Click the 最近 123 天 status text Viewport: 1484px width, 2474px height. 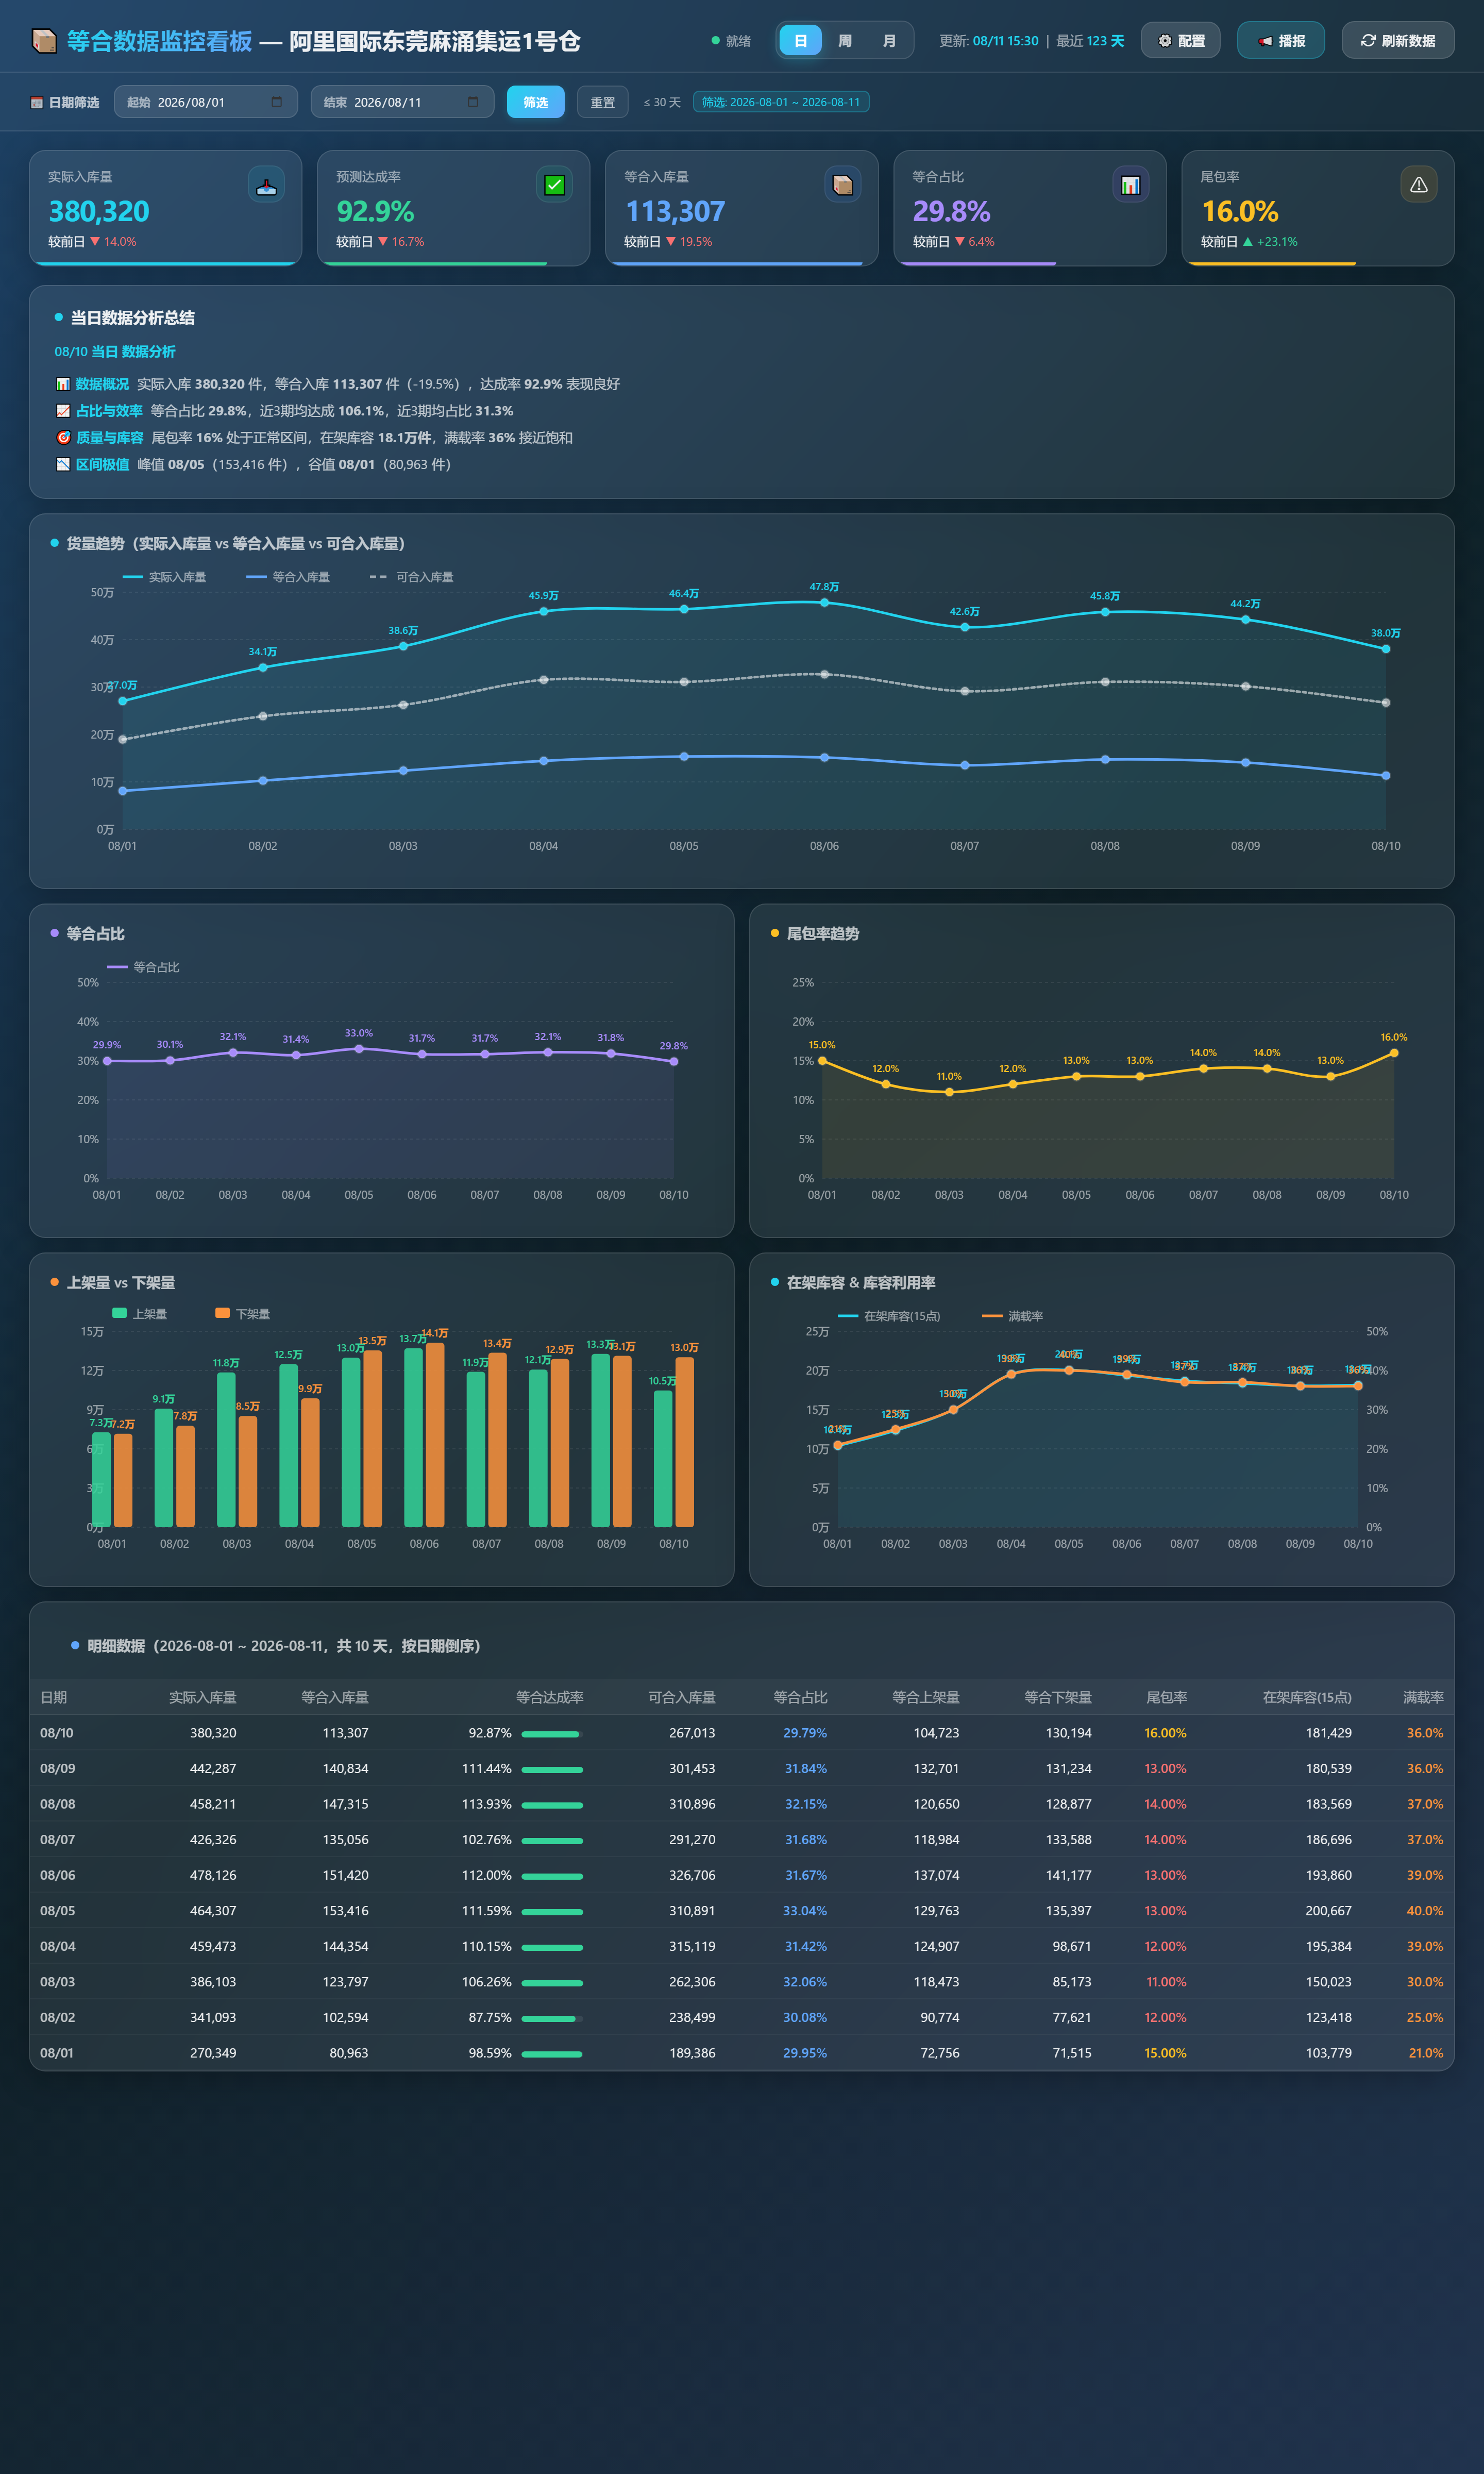click(1090, 41)
